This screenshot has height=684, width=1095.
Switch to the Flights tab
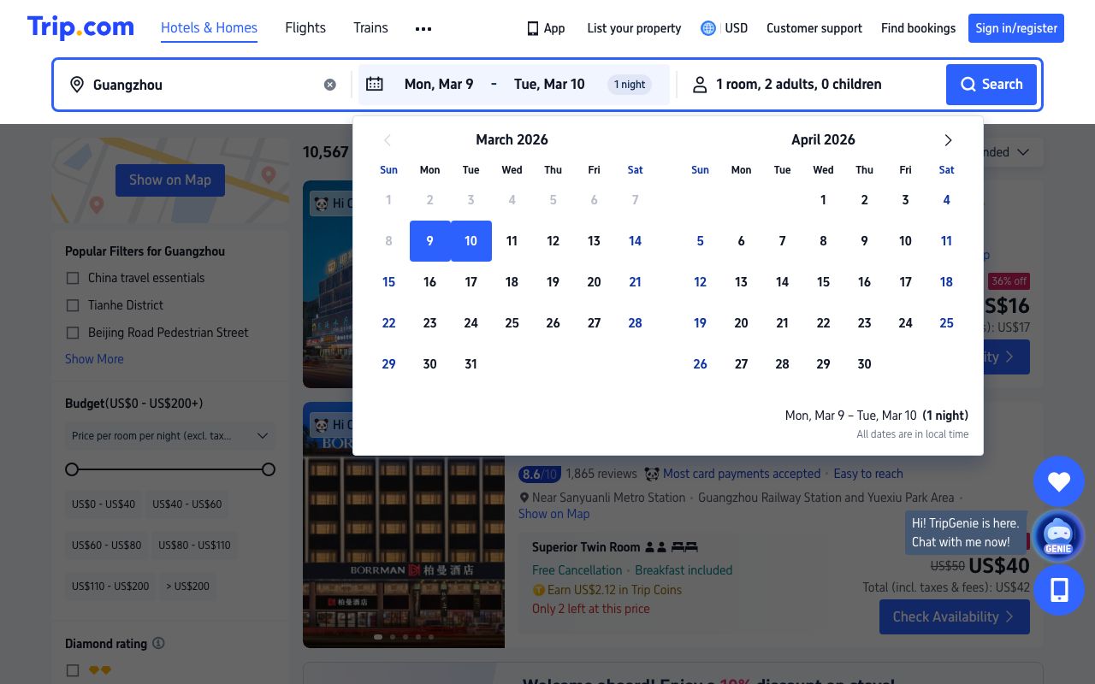click(x=305, y=28)
